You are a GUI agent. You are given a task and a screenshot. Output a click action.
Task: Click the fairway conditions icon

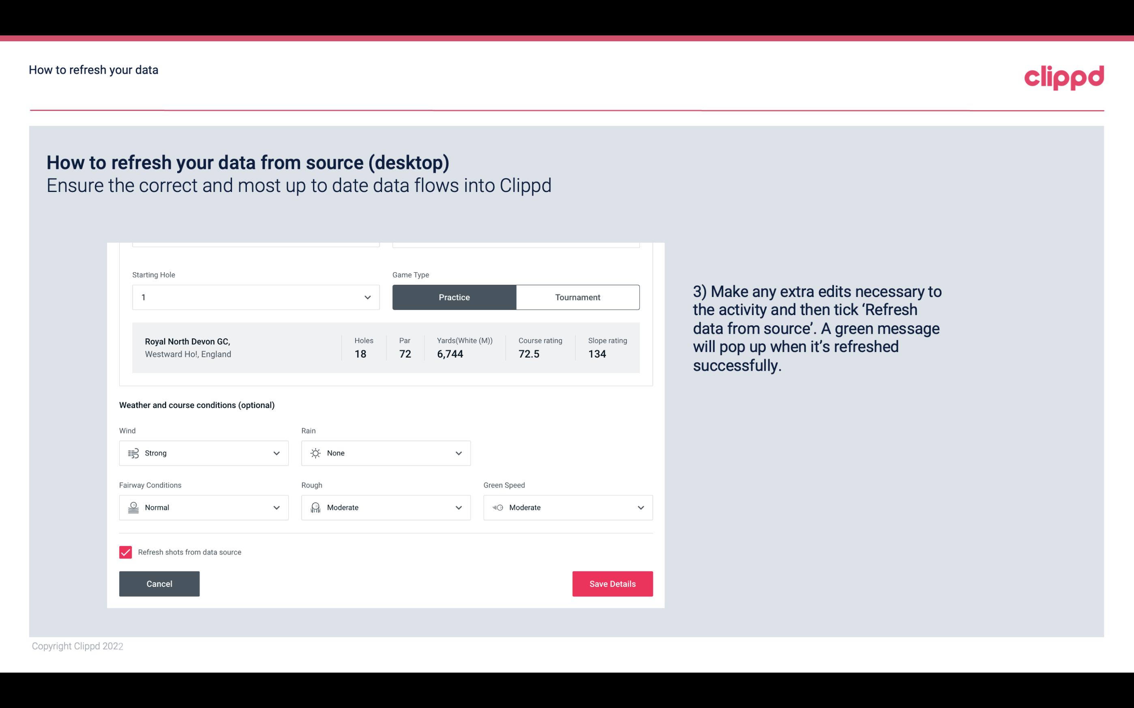click(133, 508)
